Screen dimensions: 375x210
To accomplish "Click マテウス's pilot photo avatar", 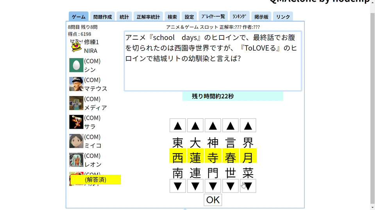I will tap(76, 84).
